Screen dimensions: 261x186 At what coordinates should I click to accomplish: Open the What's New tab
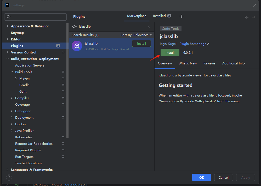coord(188,63)
